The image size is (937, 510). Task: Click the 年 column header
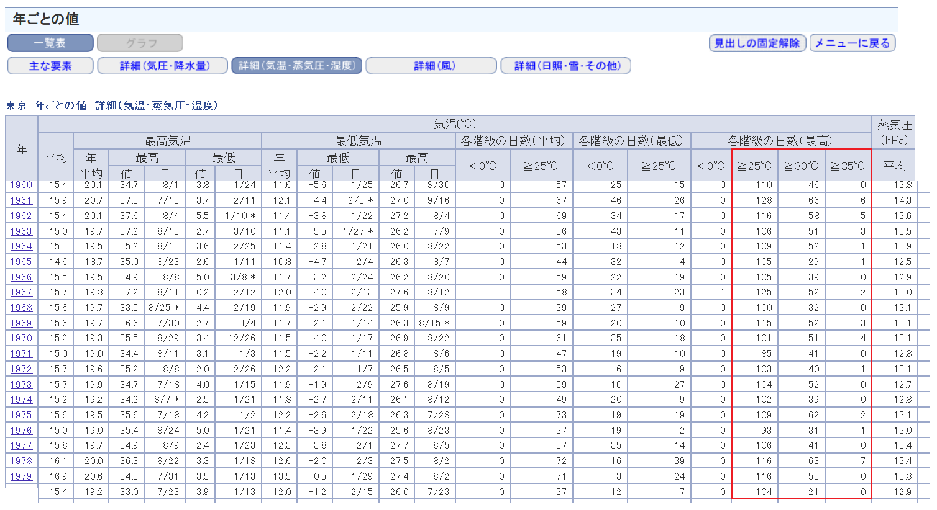click(x=22, y=149)
